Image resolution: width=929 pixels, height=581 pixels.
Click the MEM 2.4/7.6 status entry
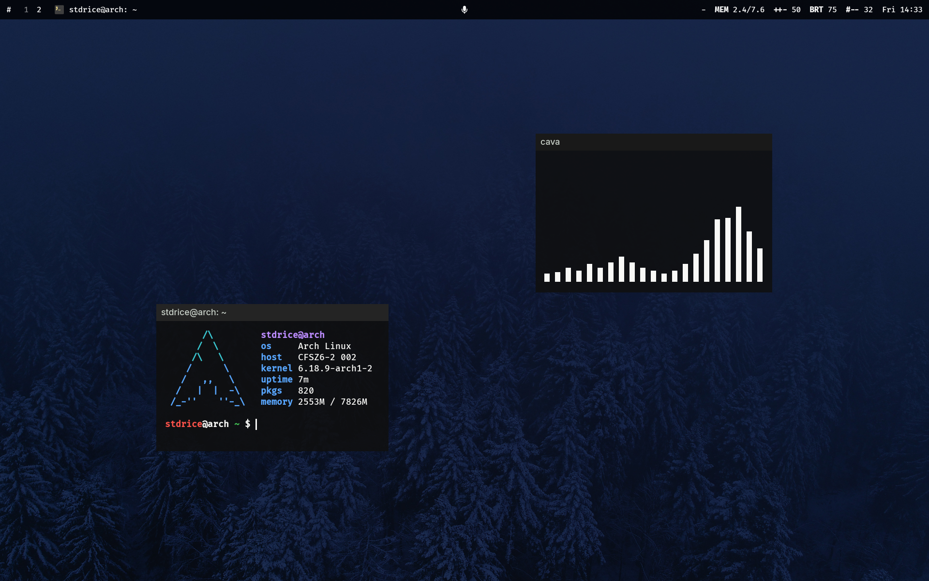tap(739, 10)
